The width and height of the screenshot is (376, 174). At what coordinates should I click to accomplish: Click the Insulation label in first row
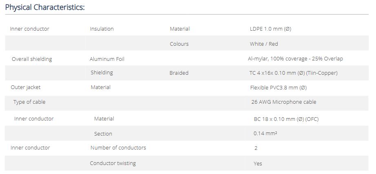[x=102, y=29]
